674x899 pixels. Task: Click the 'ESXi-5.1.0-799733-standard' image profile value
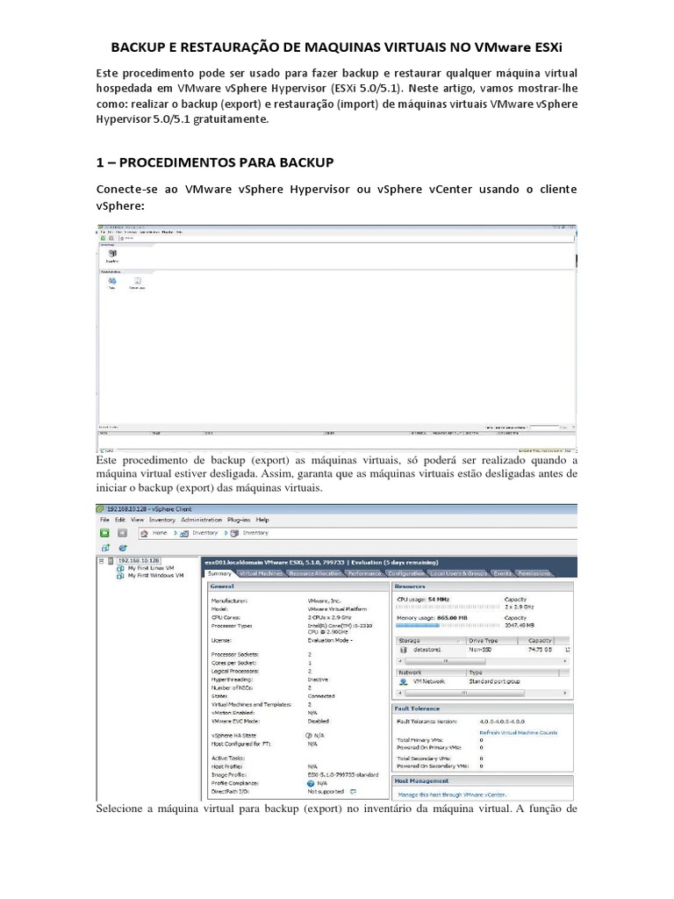pos(343,774)
